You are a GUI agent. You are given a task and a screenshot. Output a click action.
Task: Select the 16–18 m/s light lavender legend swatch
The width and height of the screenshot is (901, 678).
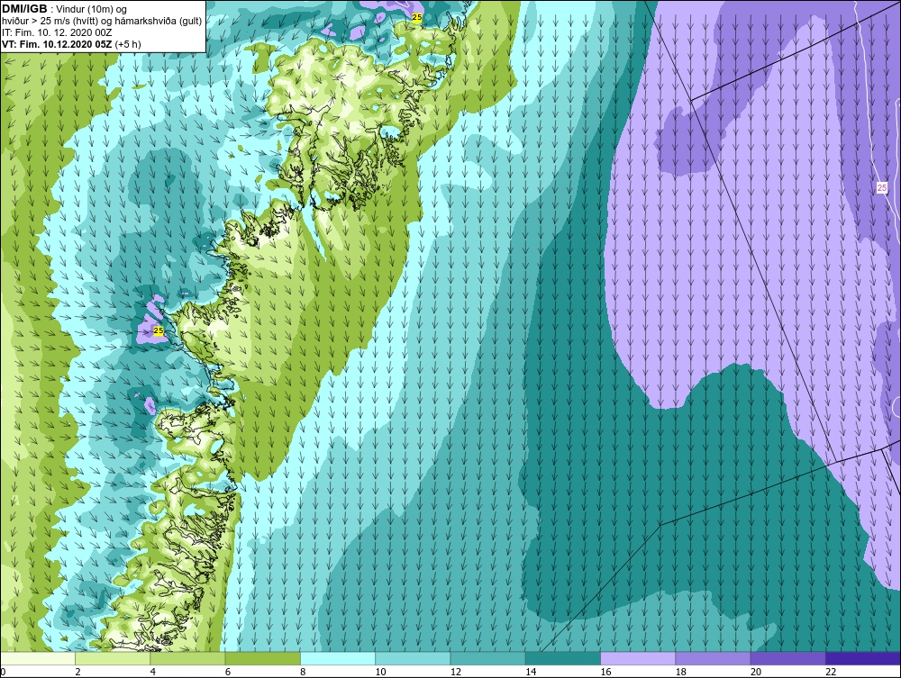[x=638, y=658]
